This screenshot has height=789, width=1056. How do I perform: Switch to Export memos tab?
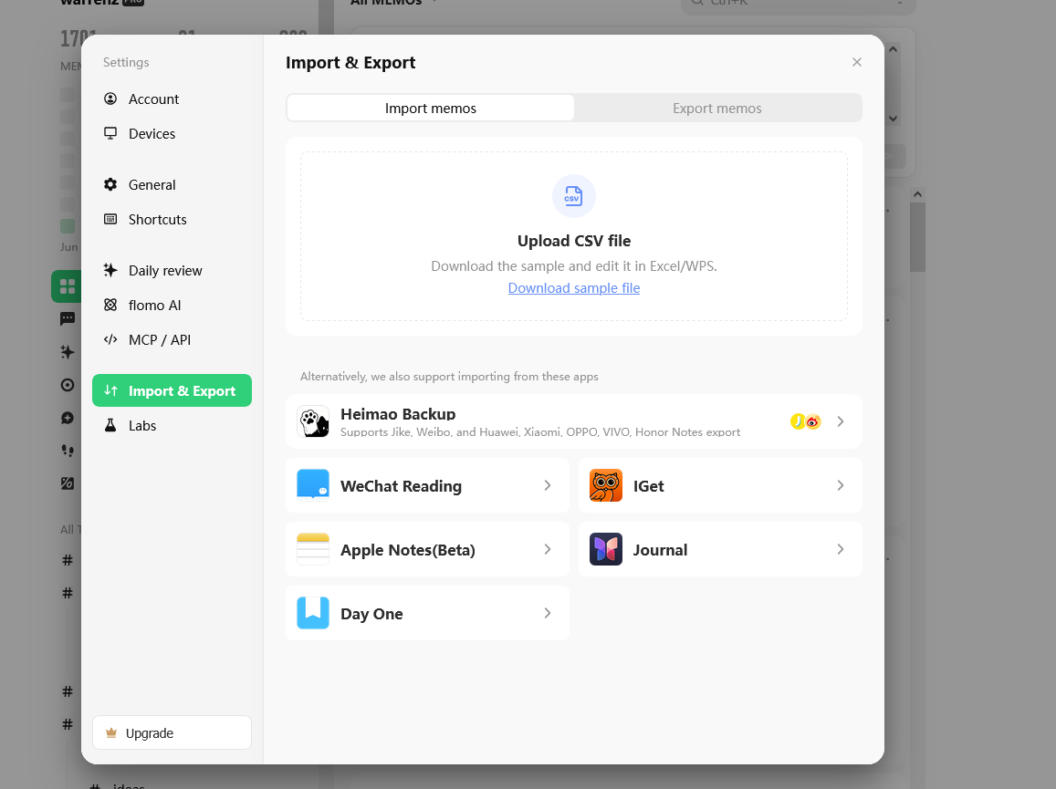[x=717, y=109]
